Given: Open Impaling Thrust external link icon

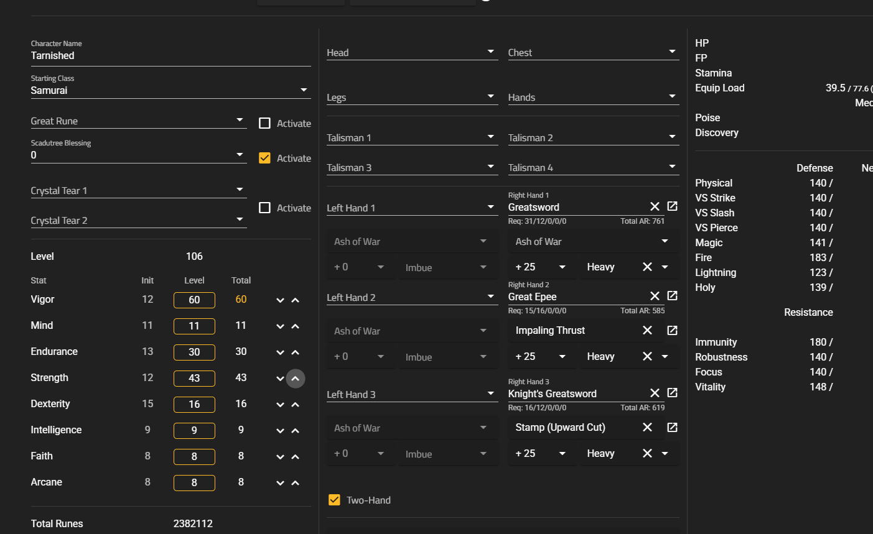Looking at the screenshot, I should pos(672,330).
